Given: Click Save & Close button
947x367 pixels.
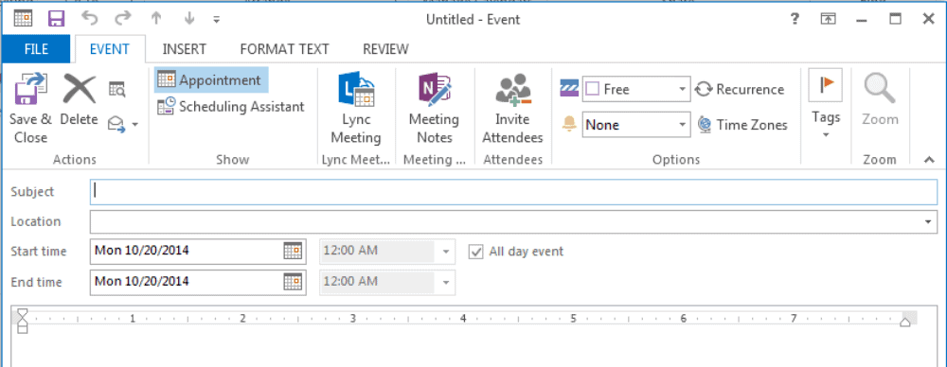Looking at the screenshot, I should pyautogui.click(x=30, y=110).
